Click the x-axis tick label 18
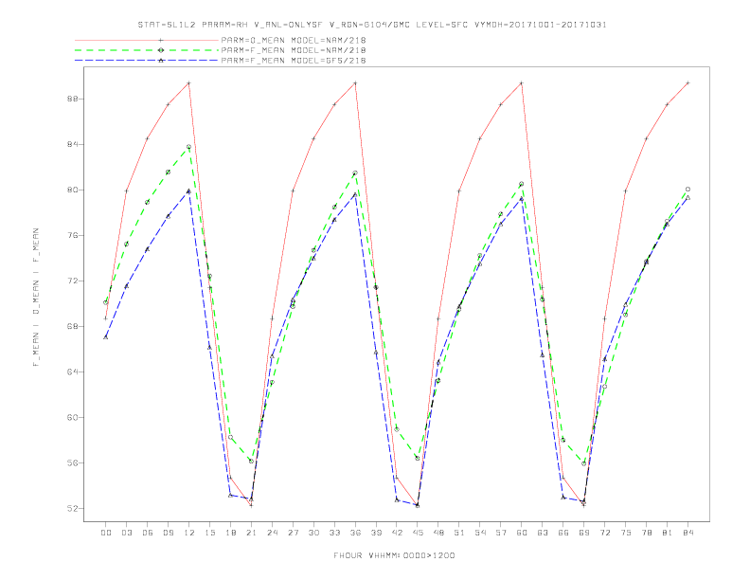750x580 pixels. (x=230, y=533)
